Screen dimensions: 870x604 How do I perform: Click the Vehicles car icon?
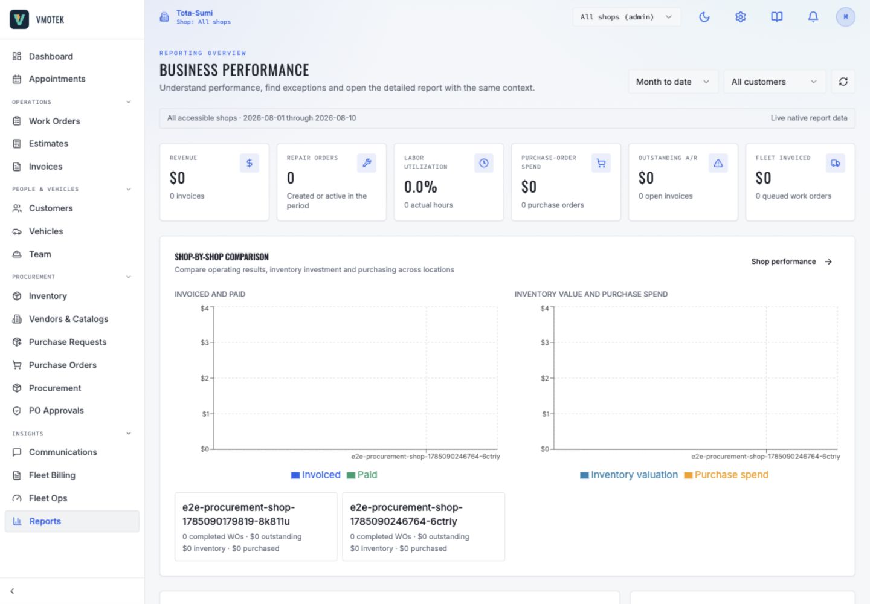(17, 231)
